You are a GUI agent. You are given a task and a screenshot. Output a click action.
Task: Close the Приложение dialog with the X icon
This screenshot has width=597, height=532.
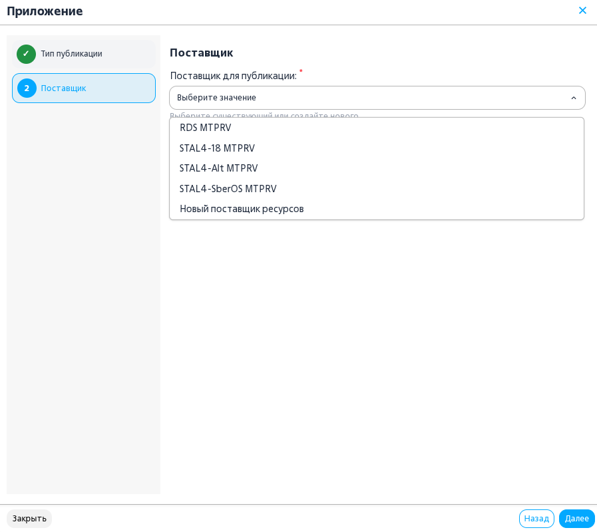pos(582,10)
